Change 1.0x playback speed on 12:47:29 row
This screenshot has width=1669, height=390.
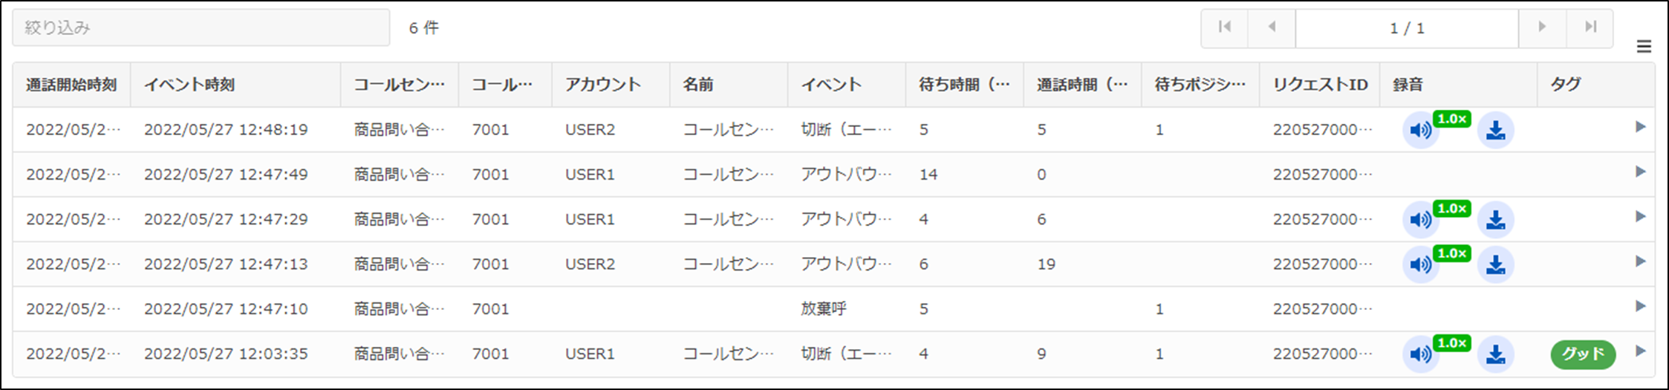click(x=1451, y=209)
